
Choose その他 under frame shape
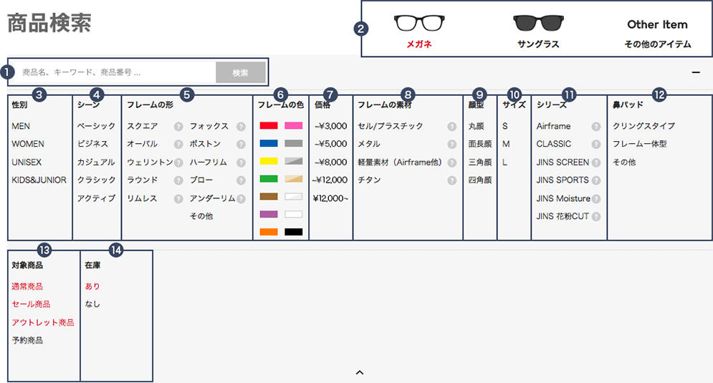click(201, 216)
